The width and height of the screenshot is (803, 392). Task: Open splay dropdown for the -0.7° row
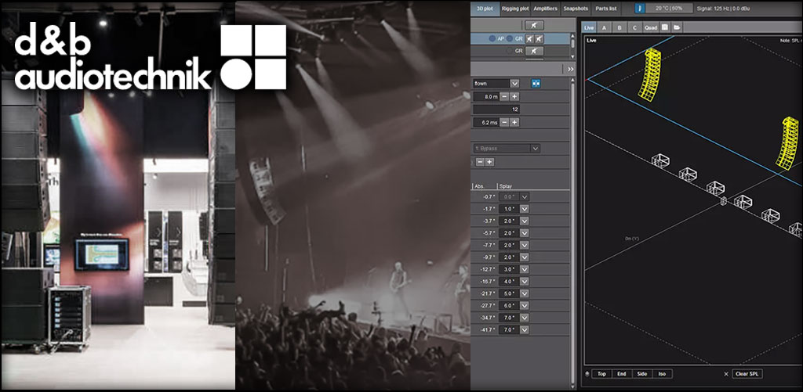(525, 196)
